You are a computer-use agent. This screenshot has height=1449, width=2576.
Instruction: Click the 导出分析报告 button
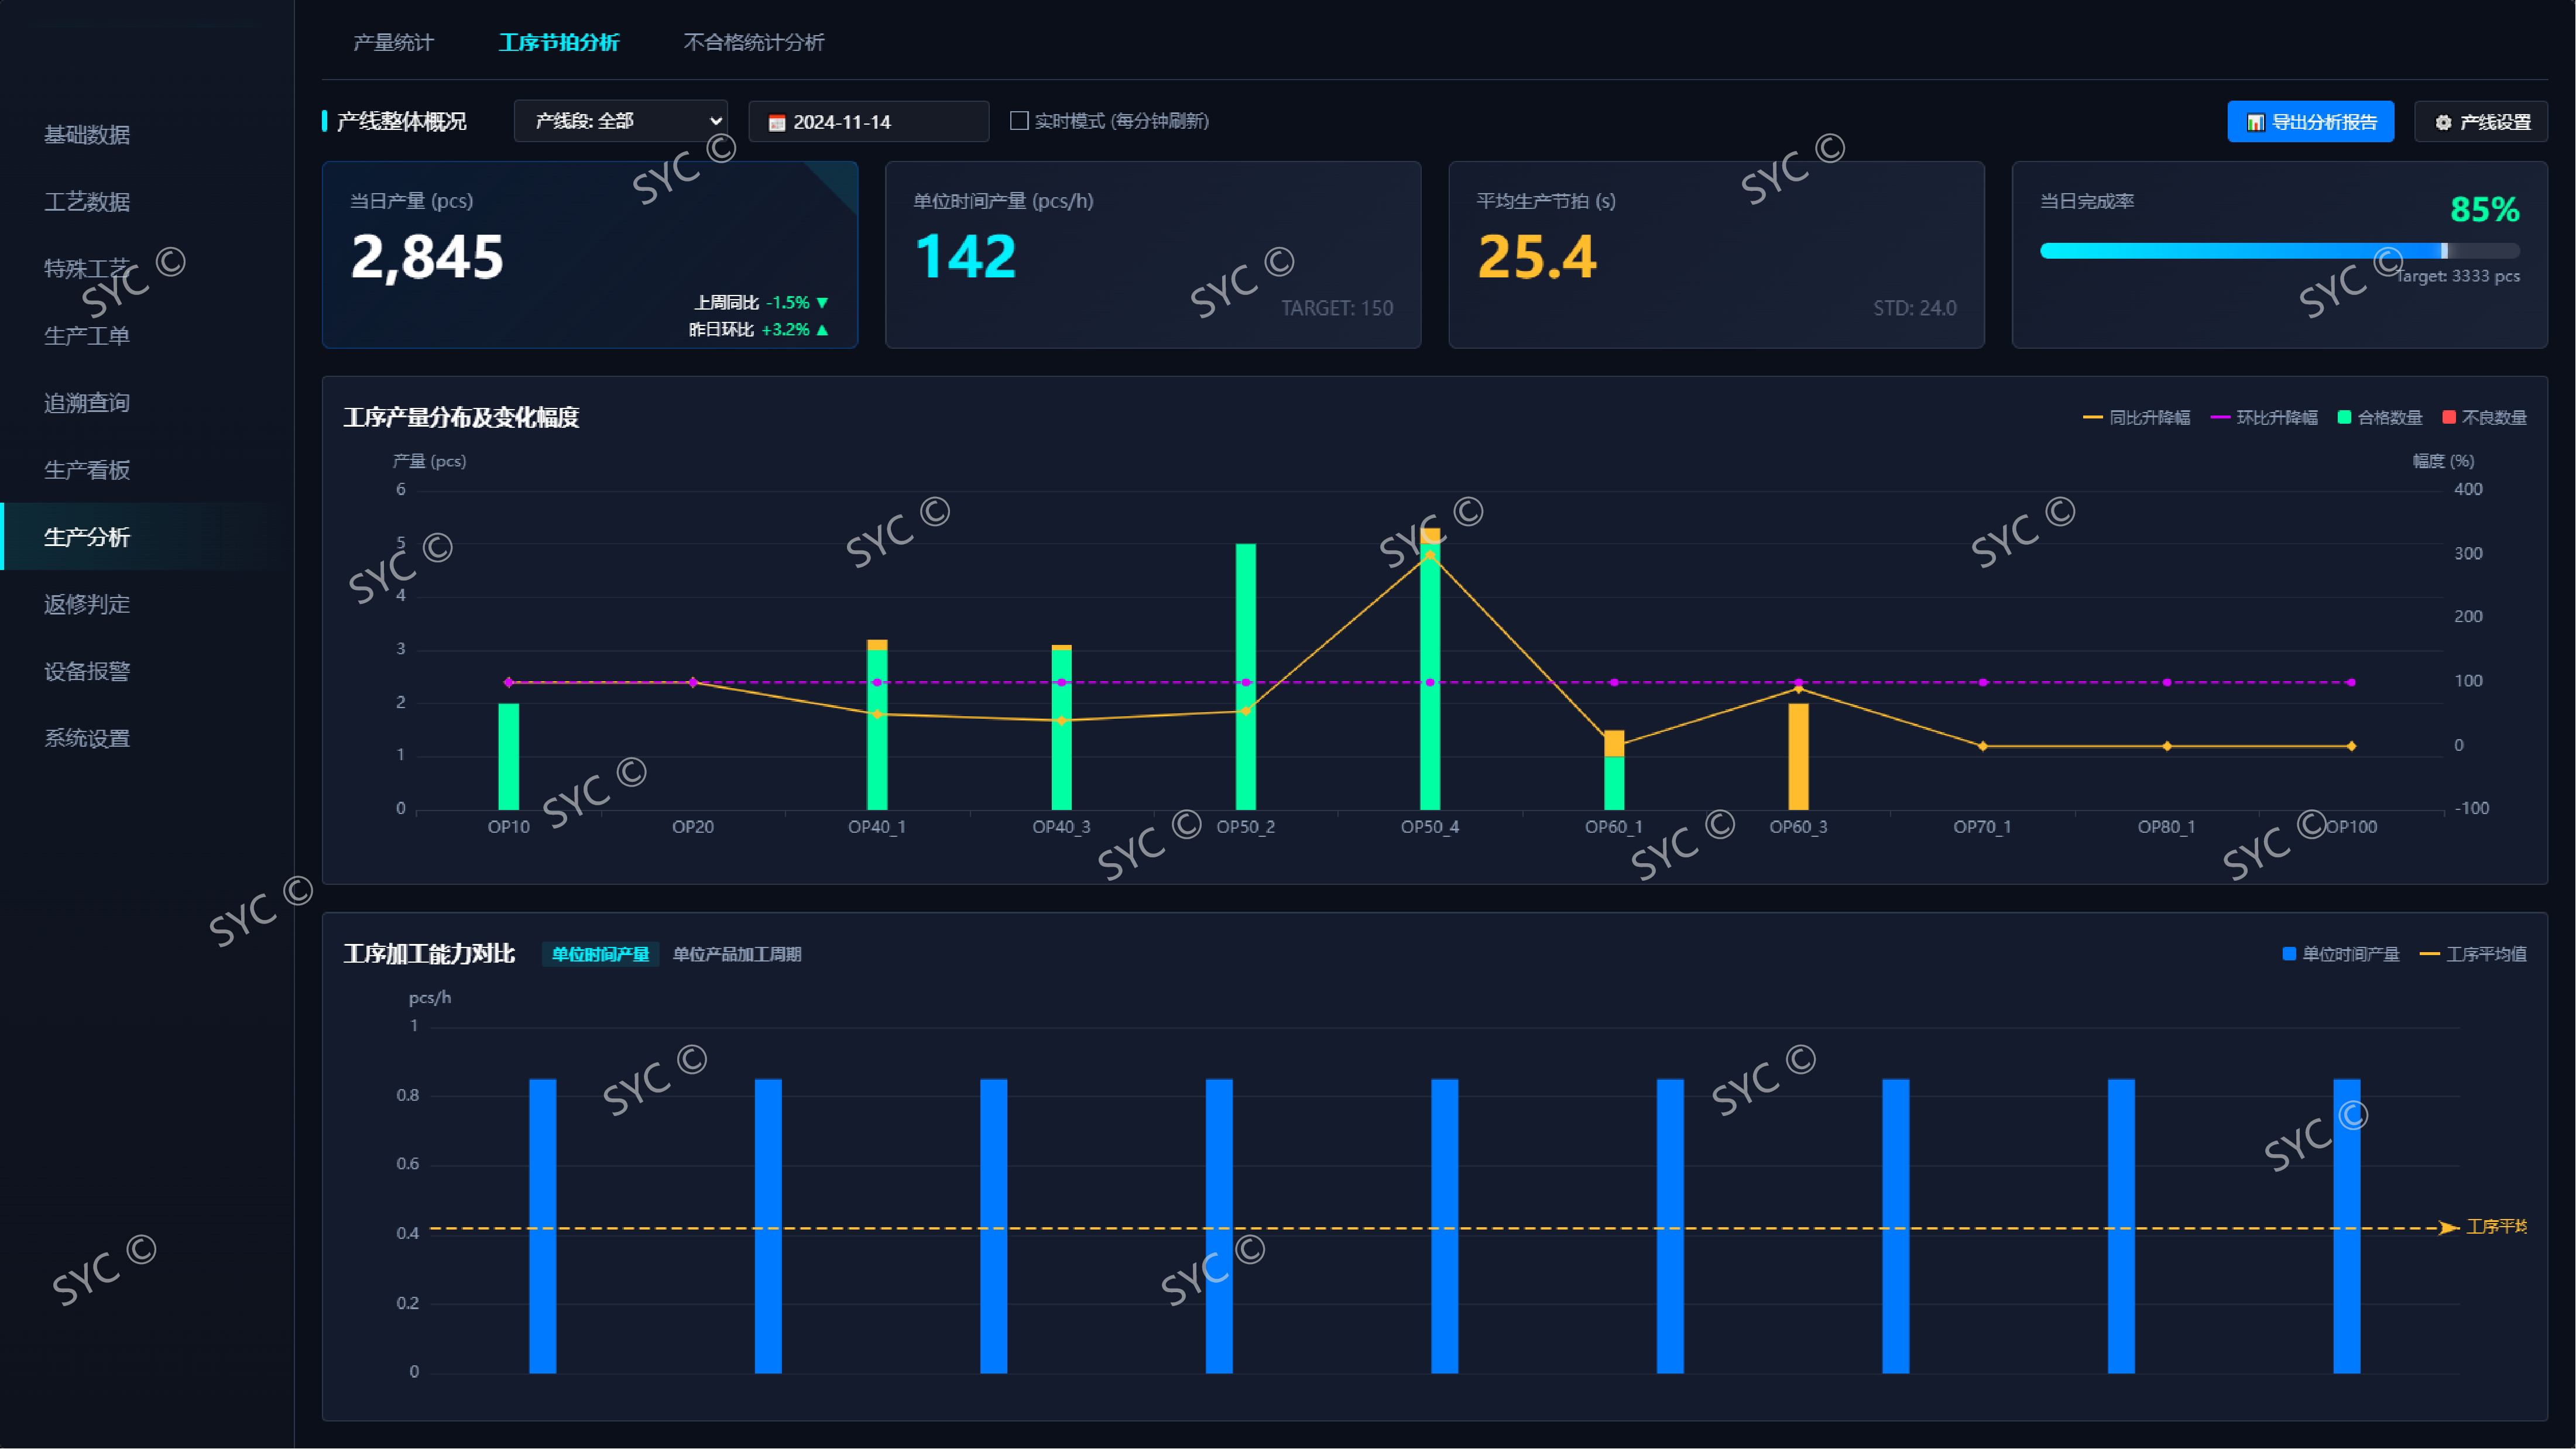pos(2310,122)
